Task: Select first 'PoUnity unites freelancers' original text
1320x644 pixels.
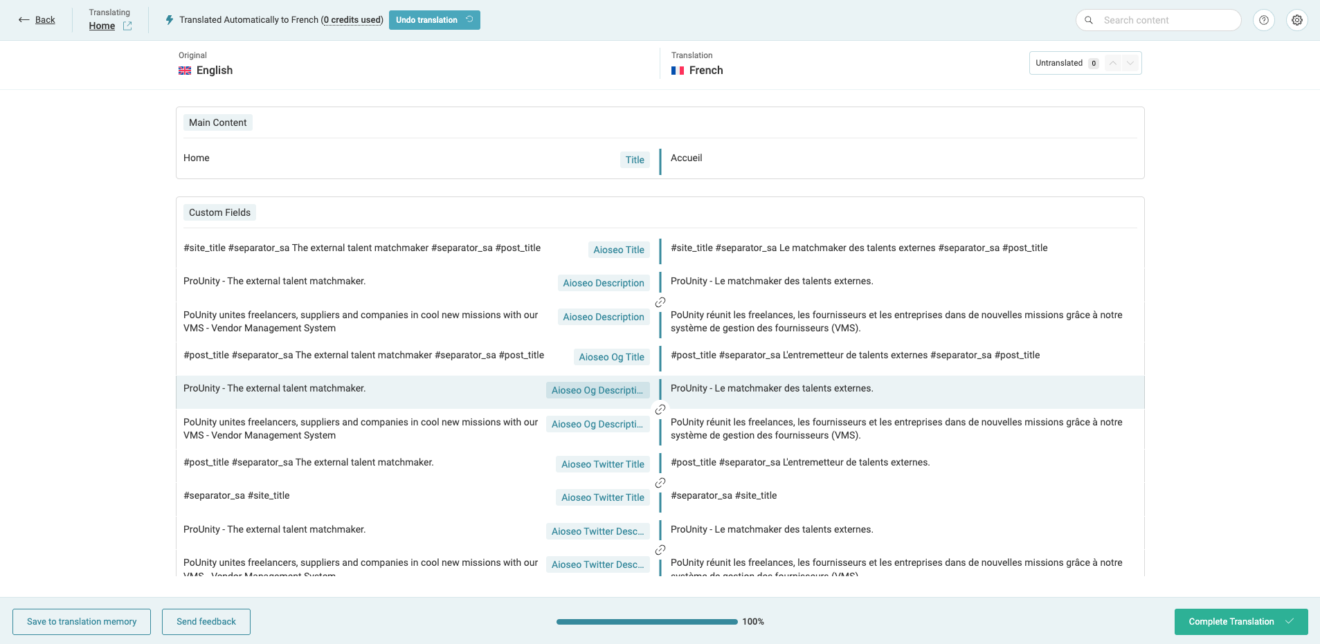Action: [x=361, y=322]
